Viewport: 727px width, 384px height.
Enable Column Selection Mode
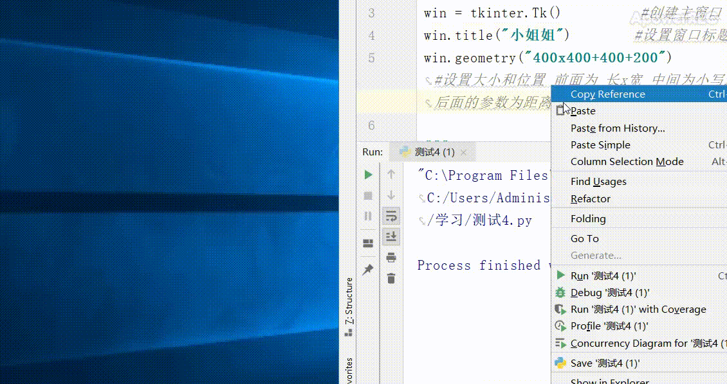[x=639, y=161]
